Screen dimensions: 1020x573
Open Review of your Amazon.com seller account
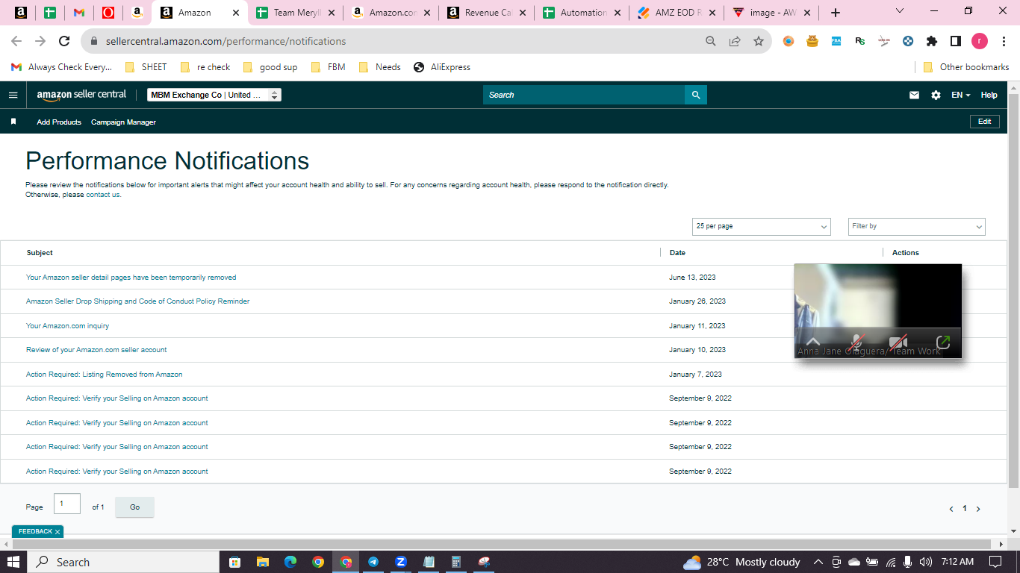pyautogui.click(x=96, y=350)
